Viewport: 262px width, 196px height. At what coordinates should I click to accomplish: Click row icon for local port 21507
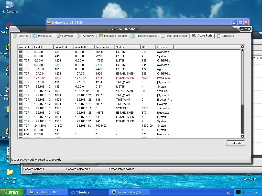click(x=21, y=126)
